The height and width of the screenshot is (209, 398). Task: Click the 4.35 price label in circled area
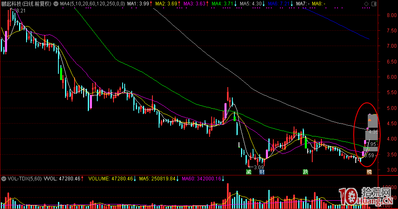373,132
